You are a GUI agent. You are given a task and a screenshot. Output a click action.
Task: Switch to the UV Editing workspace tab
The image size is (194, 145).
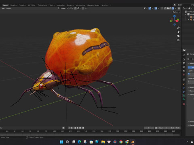pyautogui.click(x=32, y=5)
